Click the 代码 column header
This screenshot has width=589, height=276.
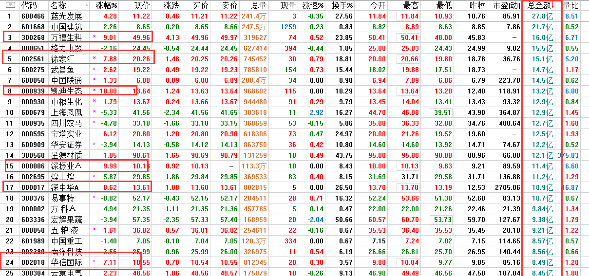[29, 5]
